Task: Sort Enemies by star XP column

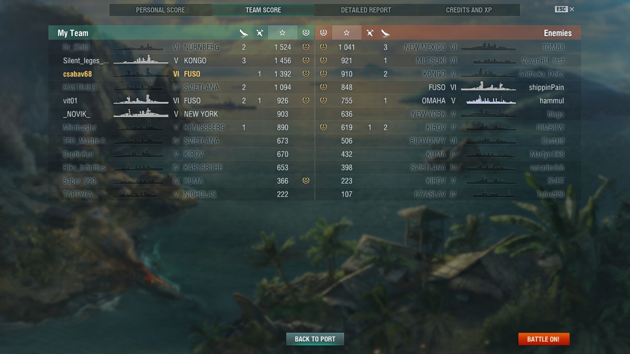Action: point(346,33)
